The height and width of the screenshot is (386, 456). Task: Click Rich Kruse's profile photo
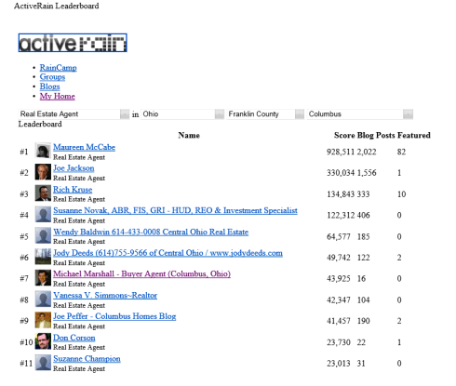coord(43,193)
